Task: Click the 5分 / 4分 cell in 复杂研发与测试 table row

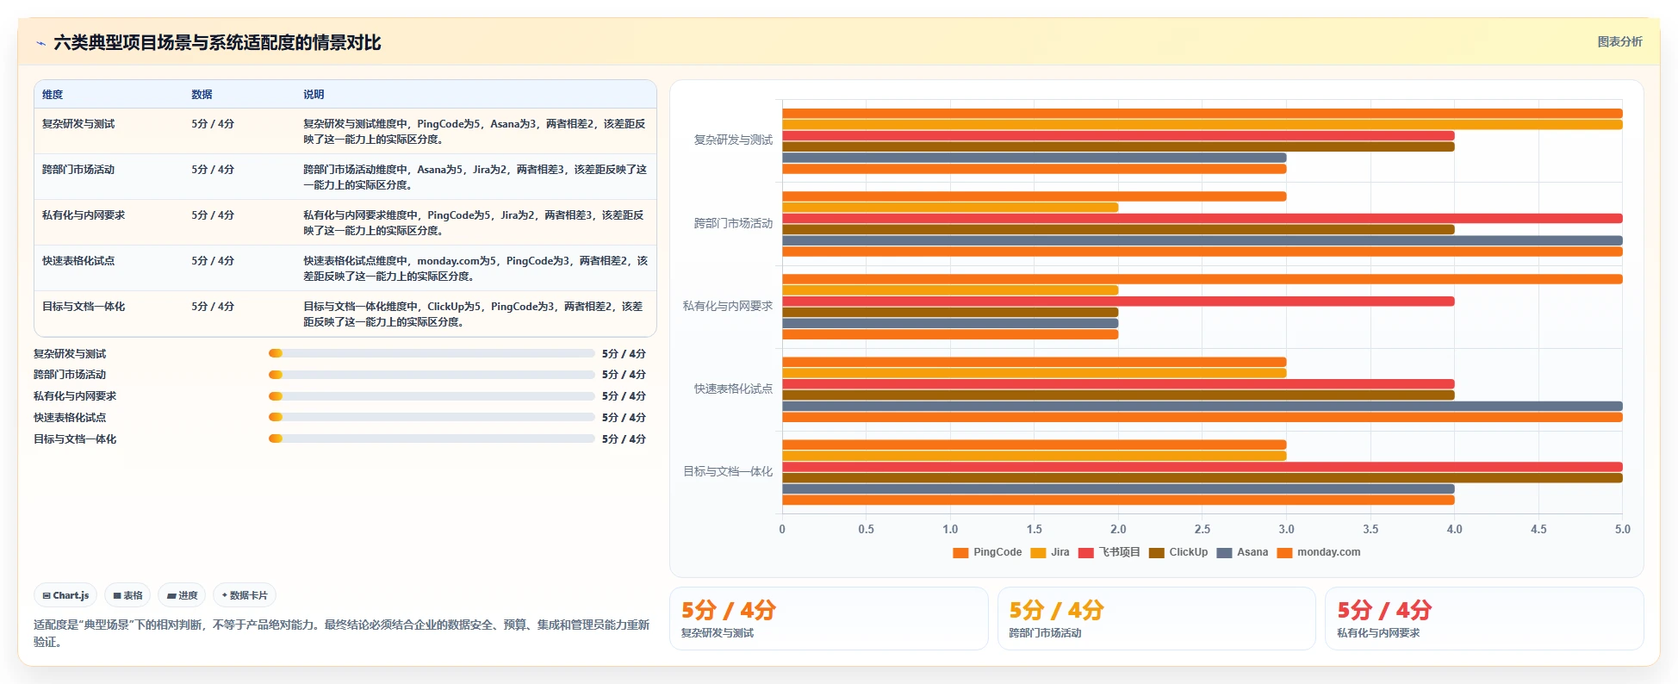Action: (x=213, y=124)
